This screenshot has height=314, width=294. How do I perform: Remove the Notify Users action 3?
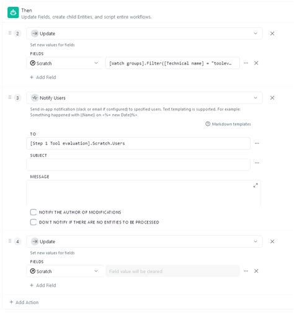(272, 98)
